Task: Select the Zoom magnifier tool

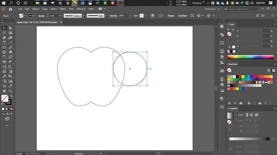Action: (10, 91)
